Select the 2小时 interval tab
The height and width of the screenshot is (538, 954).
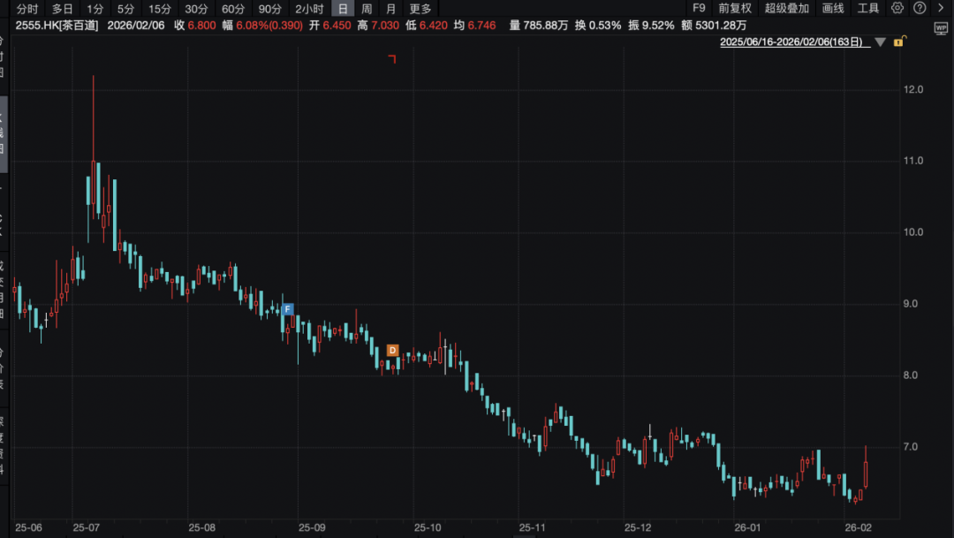click(x=310, y=9)
